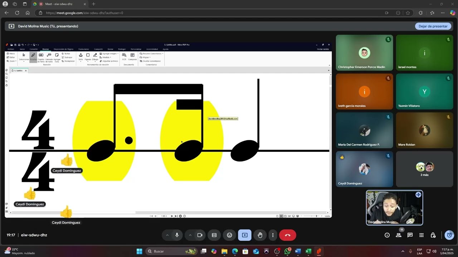This screenshot has height=257, width=458.
Task: Select the Subrayar underline tool
Action: [x=67, y=57]
